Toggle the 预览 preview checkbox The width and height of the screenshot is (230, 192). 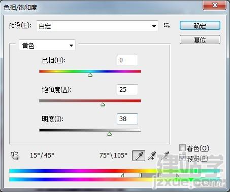182,158
